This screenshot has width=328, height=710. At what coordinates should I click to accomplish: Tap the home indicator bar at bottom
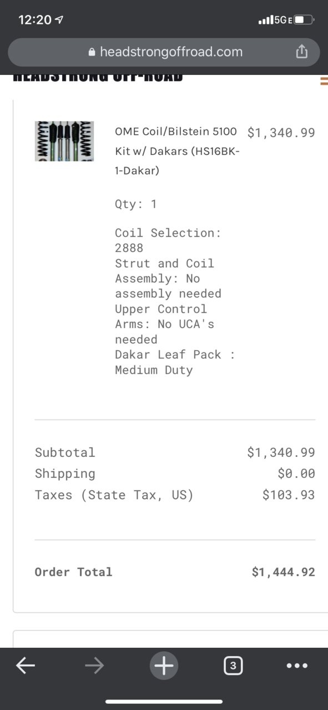[x=164, y=702]
